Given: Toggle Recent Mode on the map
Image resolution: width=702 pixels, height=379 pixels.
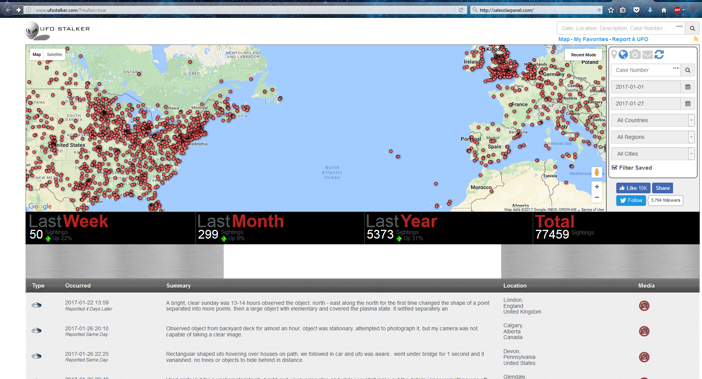Looking at the screenshot, I should click(583, 55).
